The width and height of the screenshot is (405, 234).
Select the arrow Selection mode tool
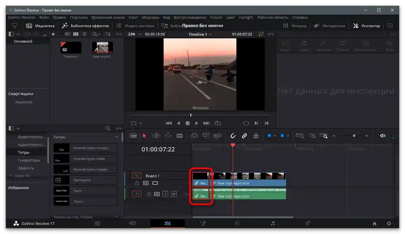point(144,136)
